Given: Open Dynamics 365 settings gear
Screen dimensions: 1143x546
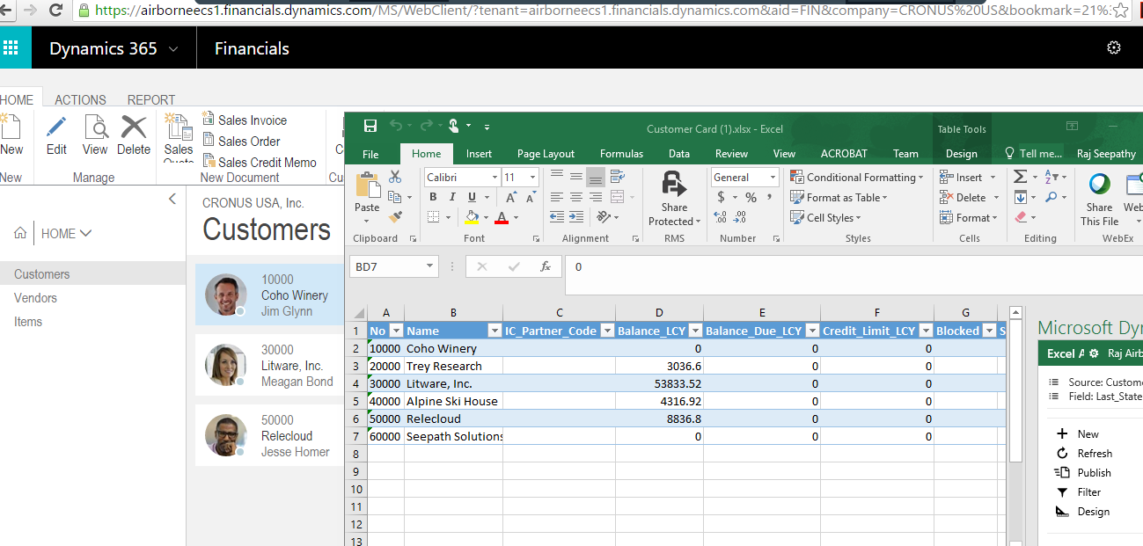Looking at the screenshot, I should [1114, 48].
